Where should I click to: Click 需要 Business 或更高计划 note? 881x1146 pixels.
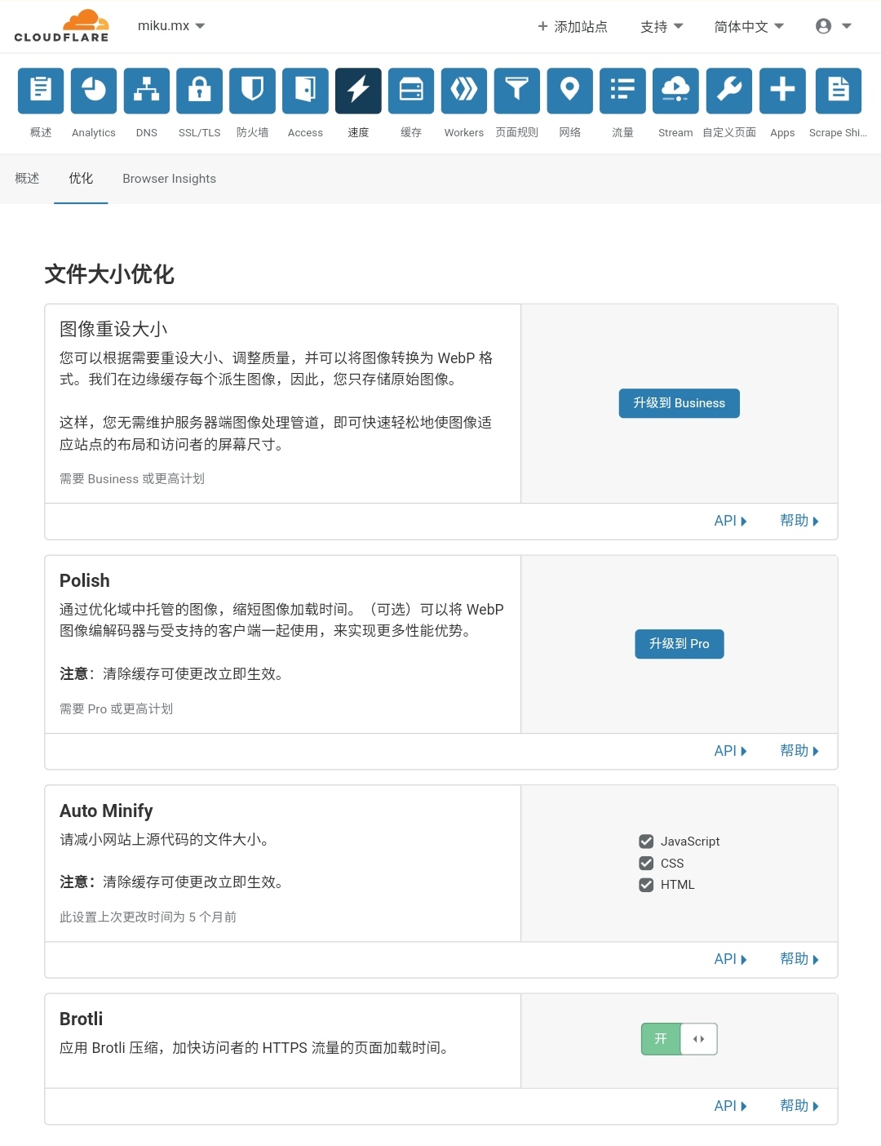click(132, 479)
